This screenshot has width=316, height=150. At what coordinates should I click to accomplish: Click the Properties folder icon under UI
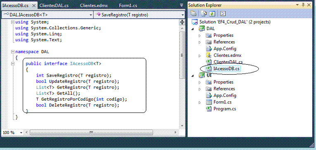[x=209, y=82]
